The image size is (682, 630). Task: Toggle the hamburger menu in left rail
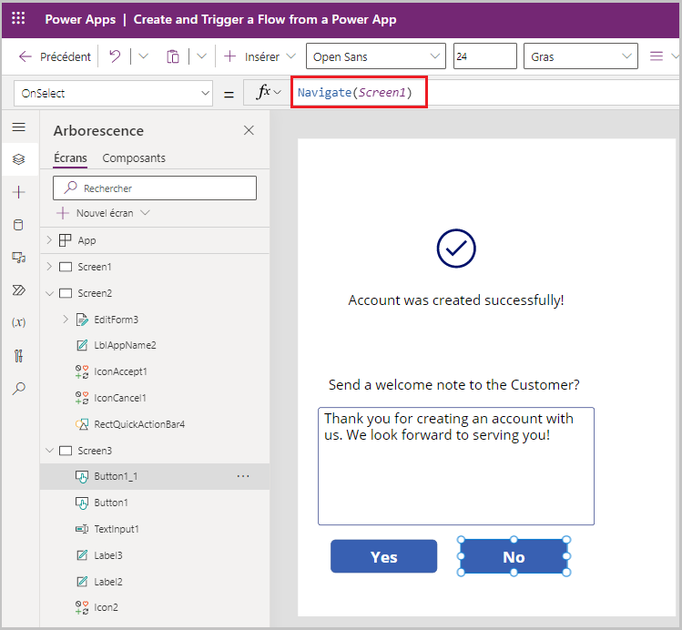(19, 127)
